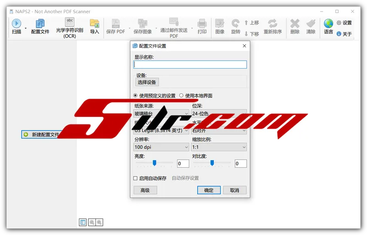Open the 分辨率 100 dpi dropdown
This screenshot has width=367, height=235.
click(161, 147)
